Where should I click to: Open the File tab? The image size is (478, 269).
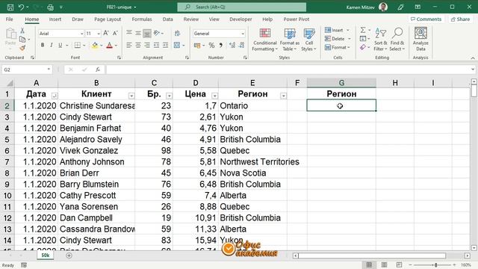pyautogui.click(x=10, y=19)
